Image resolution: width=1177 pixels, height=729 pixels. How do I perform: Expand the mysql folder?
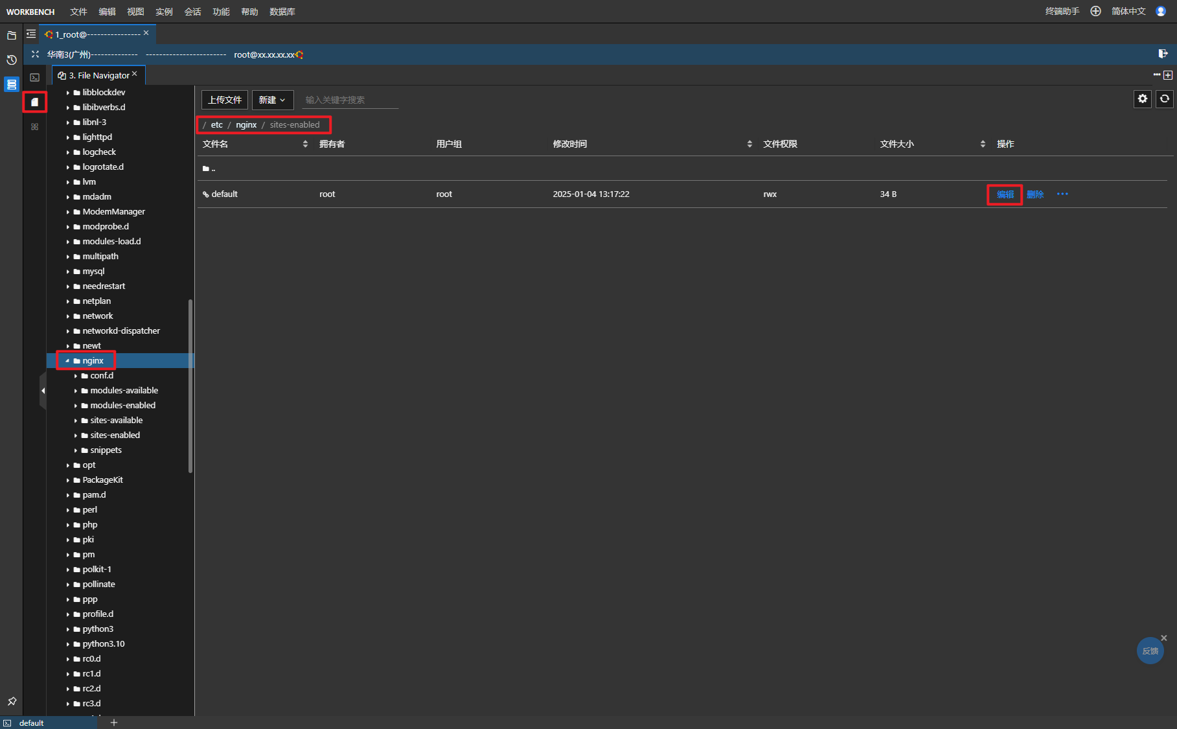[x=68, y=272]
